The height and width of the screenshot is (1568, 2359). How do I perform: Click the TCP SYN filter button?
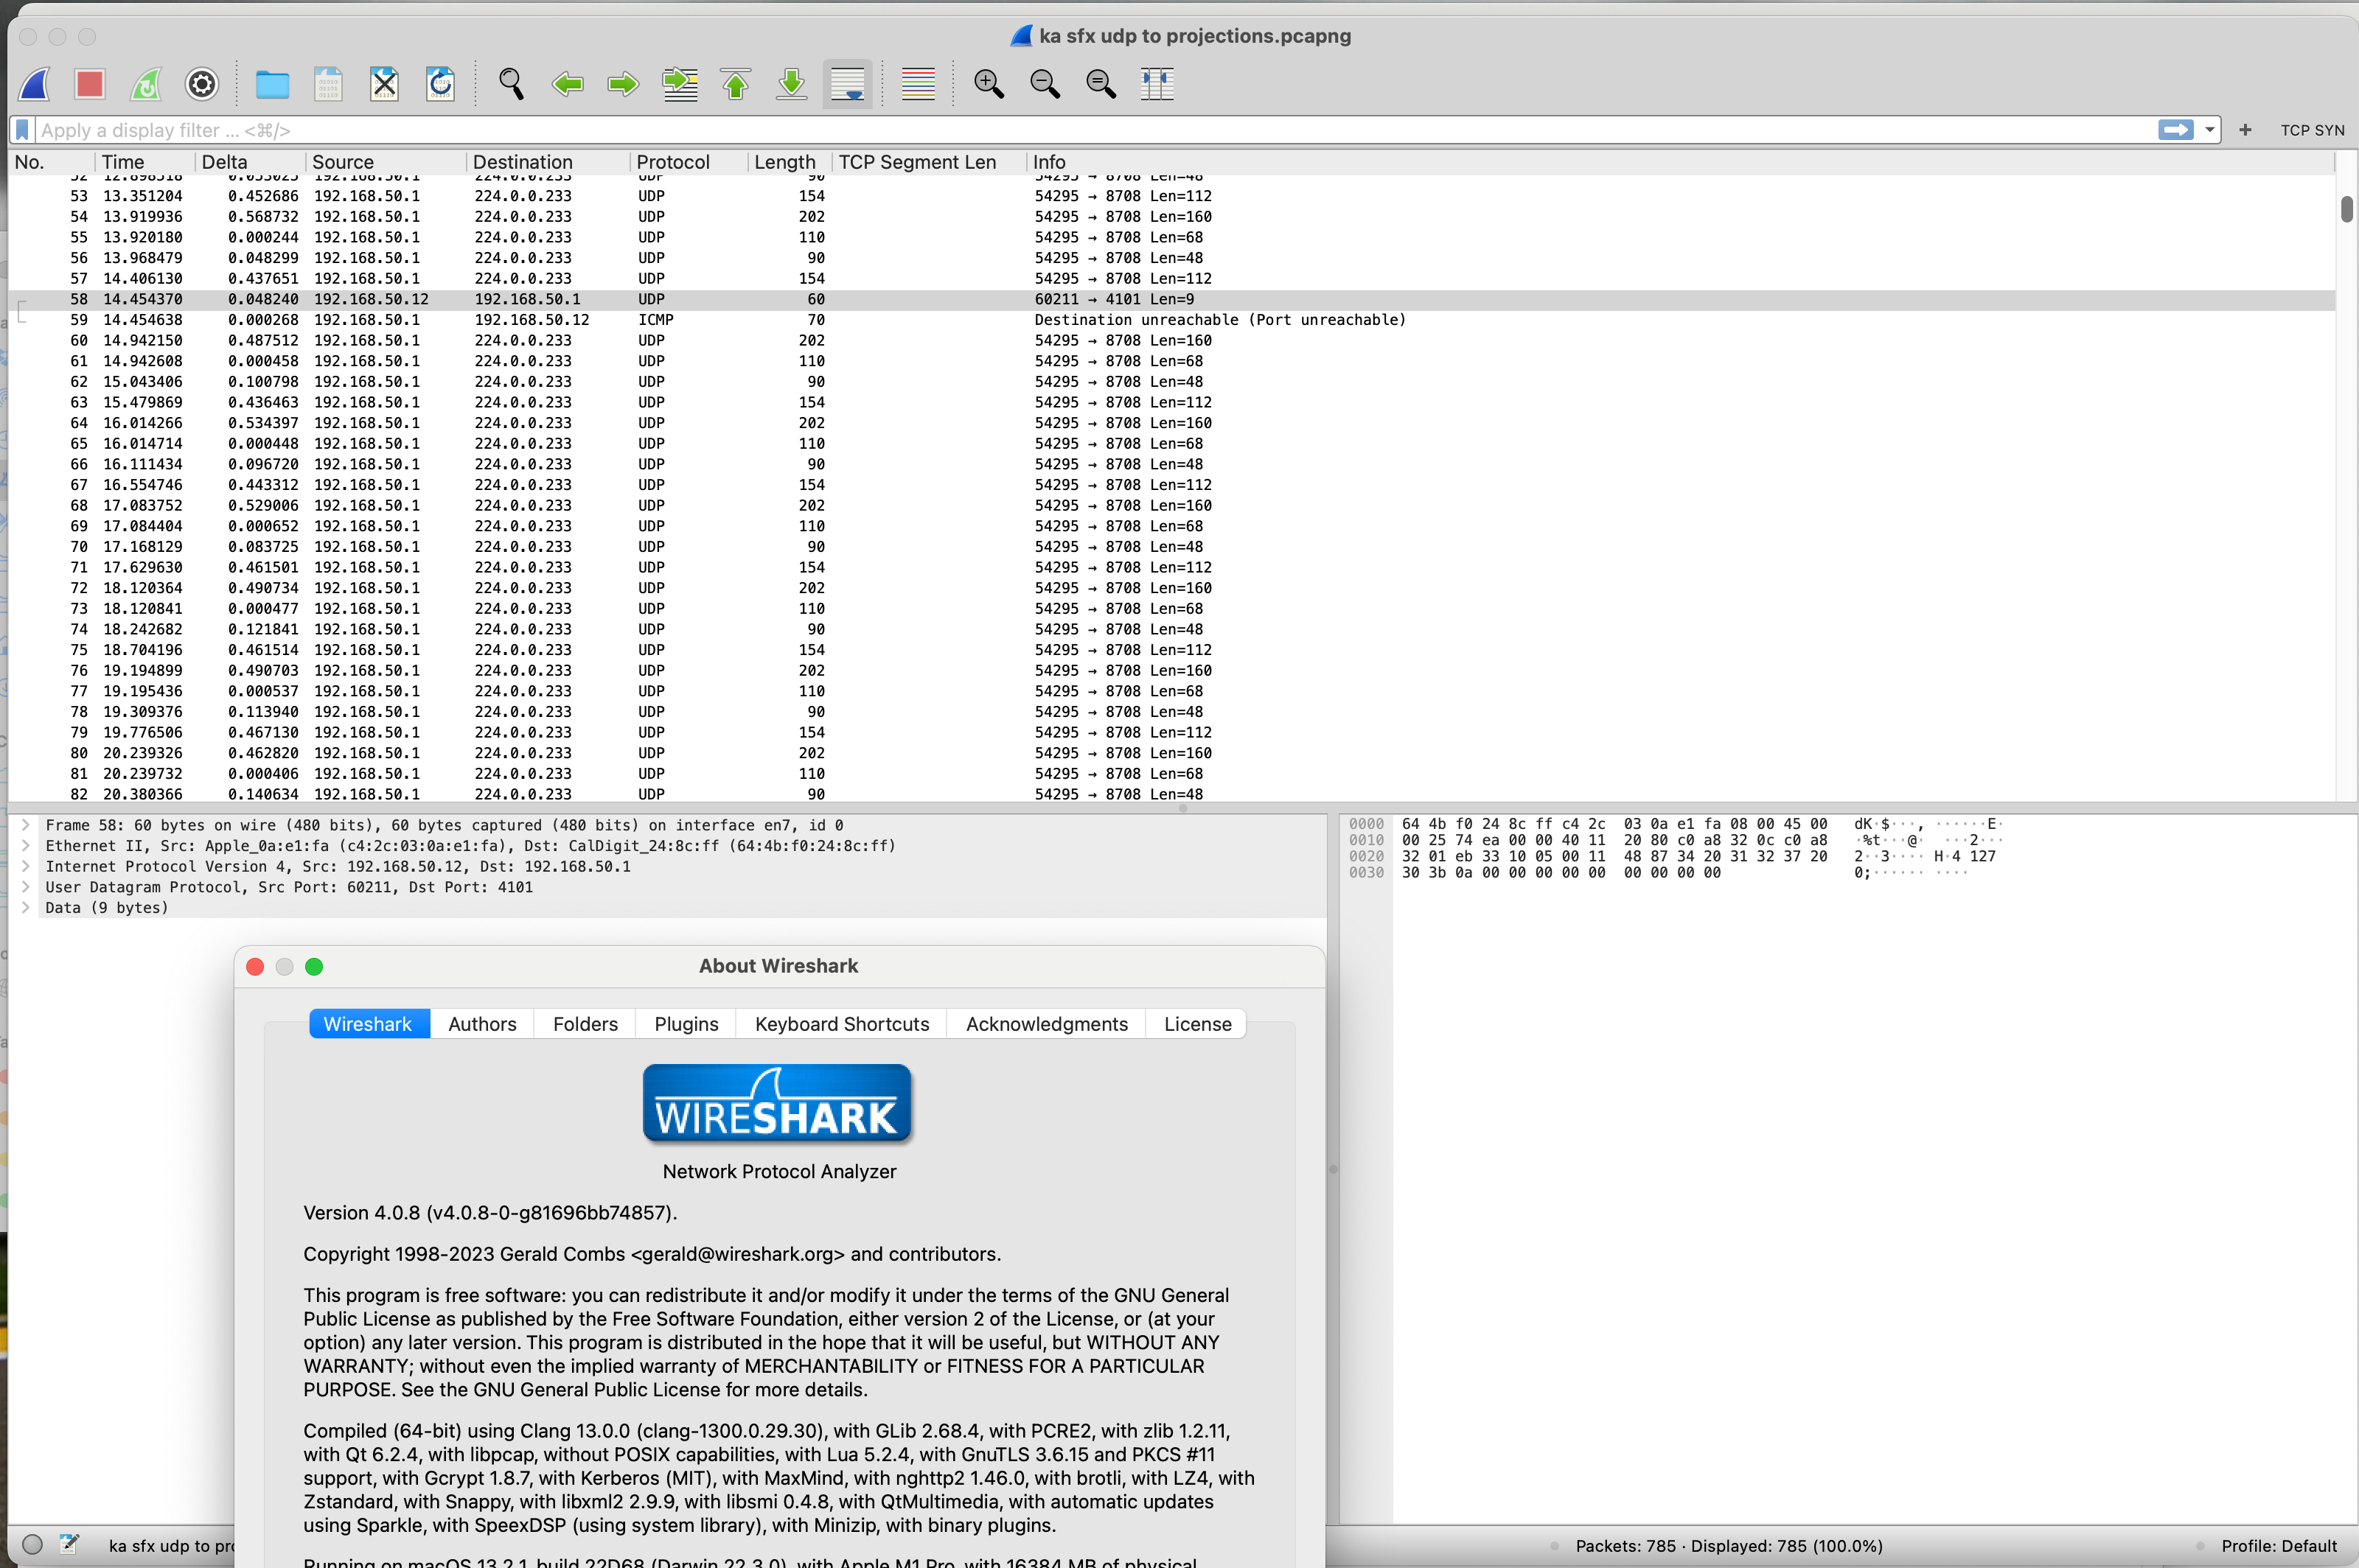click(x=2311, y=130)
